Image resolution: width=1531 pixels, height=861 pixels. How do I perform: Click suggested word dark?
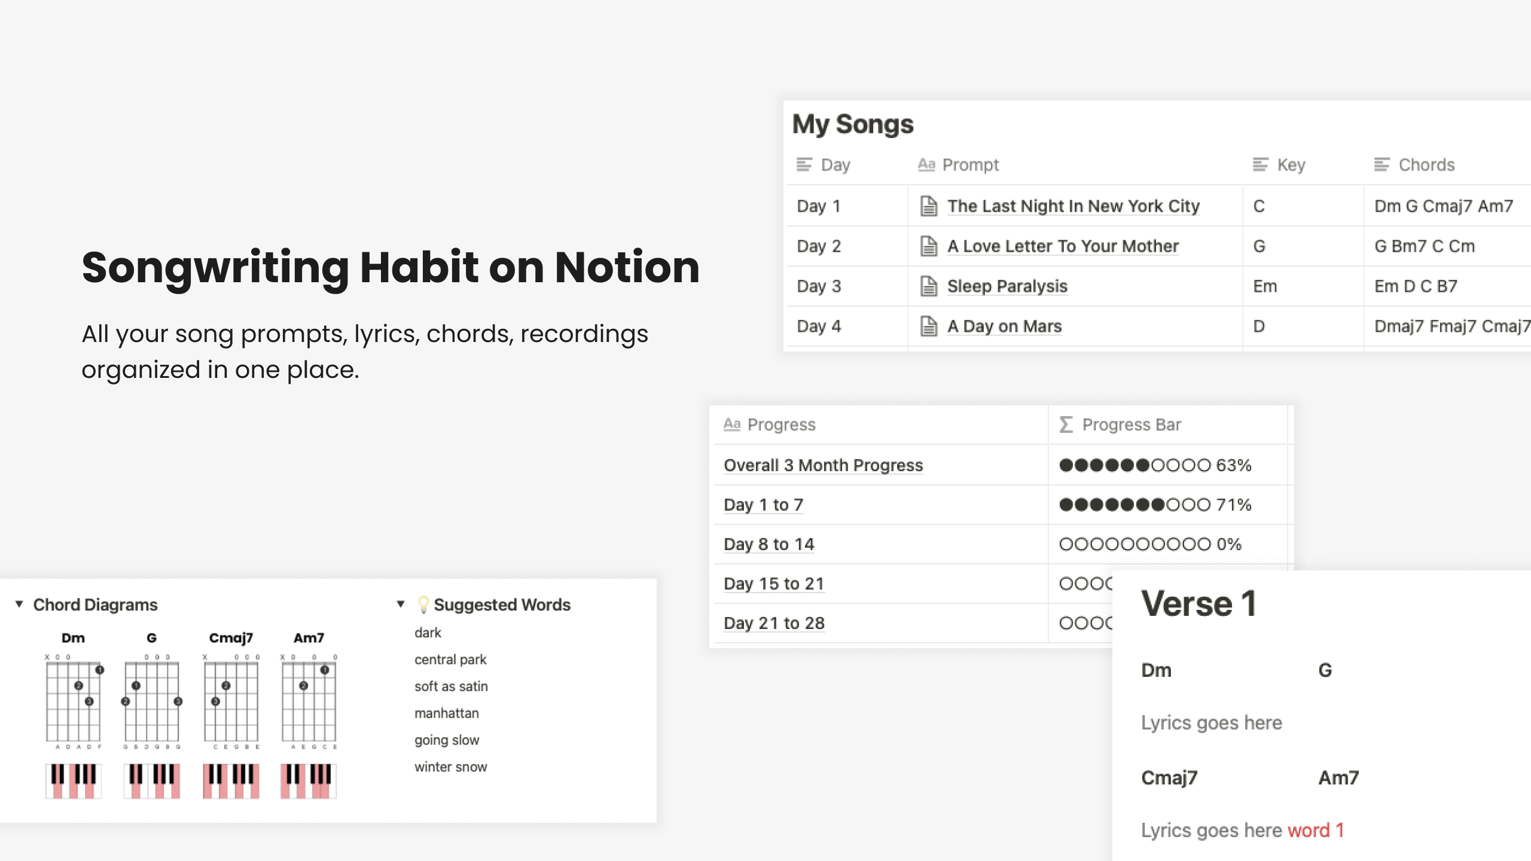click(x=428, y=633)
